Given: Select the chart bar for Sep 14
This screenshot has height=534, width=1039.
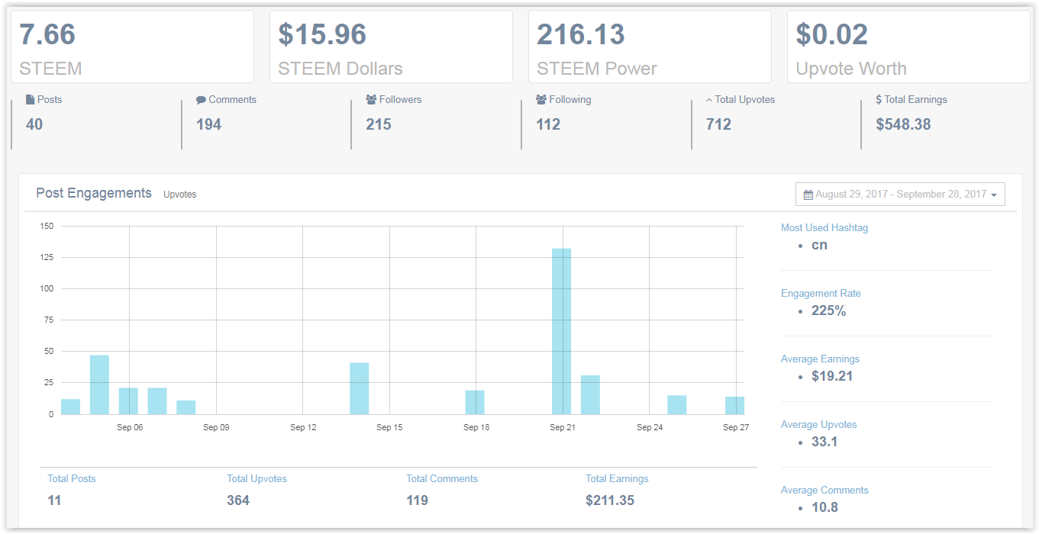Looking at the screenshot, I should pos(360,388).
